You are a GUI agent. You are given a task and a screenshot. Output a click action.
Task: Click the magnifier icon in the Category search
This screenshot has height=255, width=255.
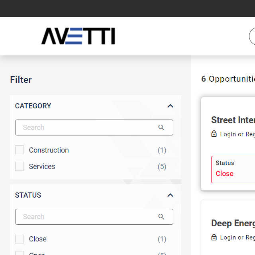161,127
